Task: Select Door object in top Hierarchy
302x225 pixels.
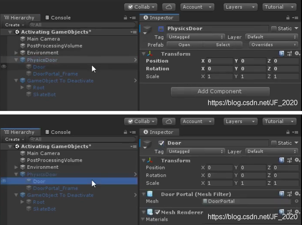Action: [x=39, y=67]
